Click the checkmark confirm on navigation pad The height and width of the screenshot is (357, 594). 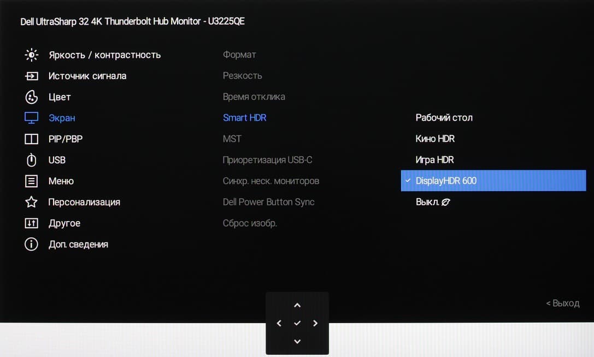pos(297,323)
